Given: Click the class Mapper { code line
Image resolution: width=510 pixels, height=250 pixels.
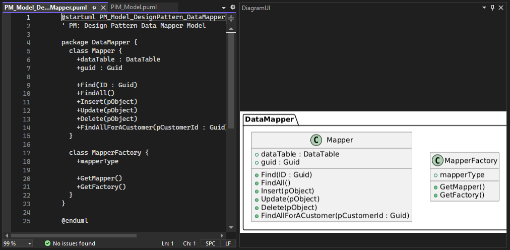Looking at the screenshot, I should (x=96, y=51).
